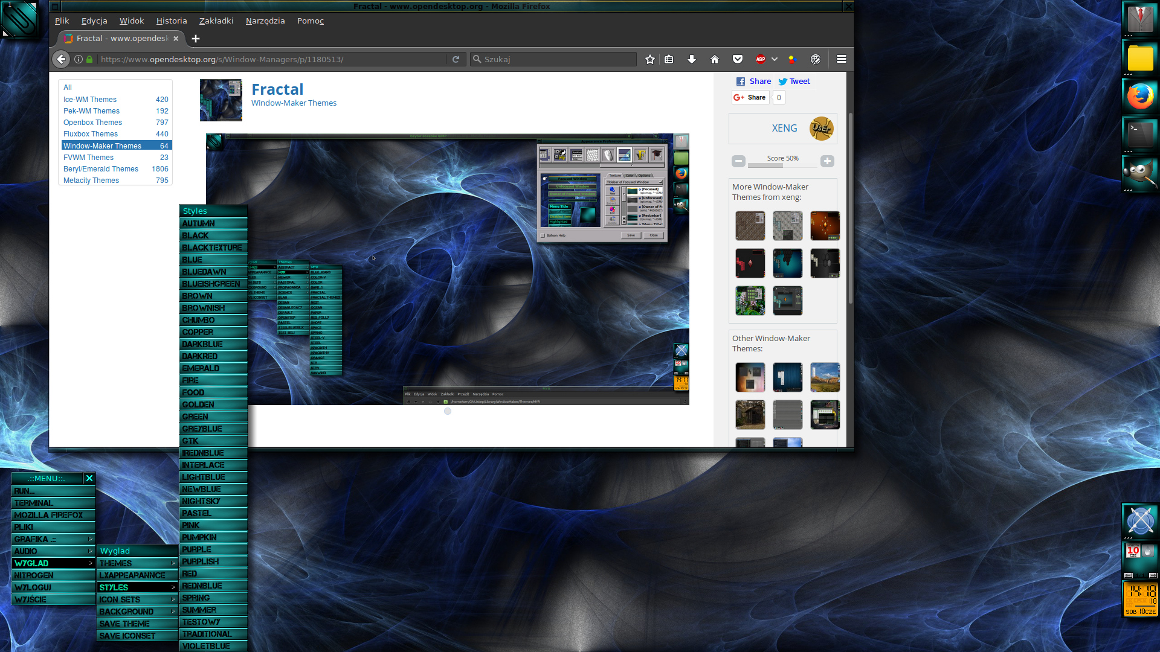Open the Openbox Themes category link
Viewport: 1160px width, 652px height.
click(x=92, y=123)
